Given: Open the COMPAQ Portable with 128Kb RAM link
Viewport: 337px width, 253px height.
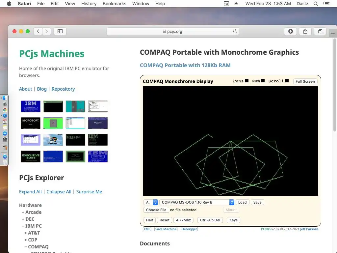Looking at the screenshot, I should [x=185, y=65].
